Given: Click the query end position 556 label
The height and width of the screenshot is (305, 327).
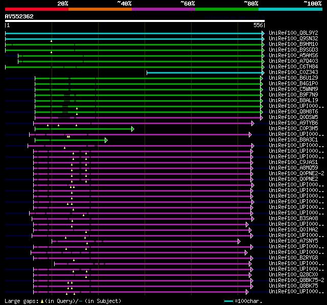Looking at the screenshot, I should 258,25.
